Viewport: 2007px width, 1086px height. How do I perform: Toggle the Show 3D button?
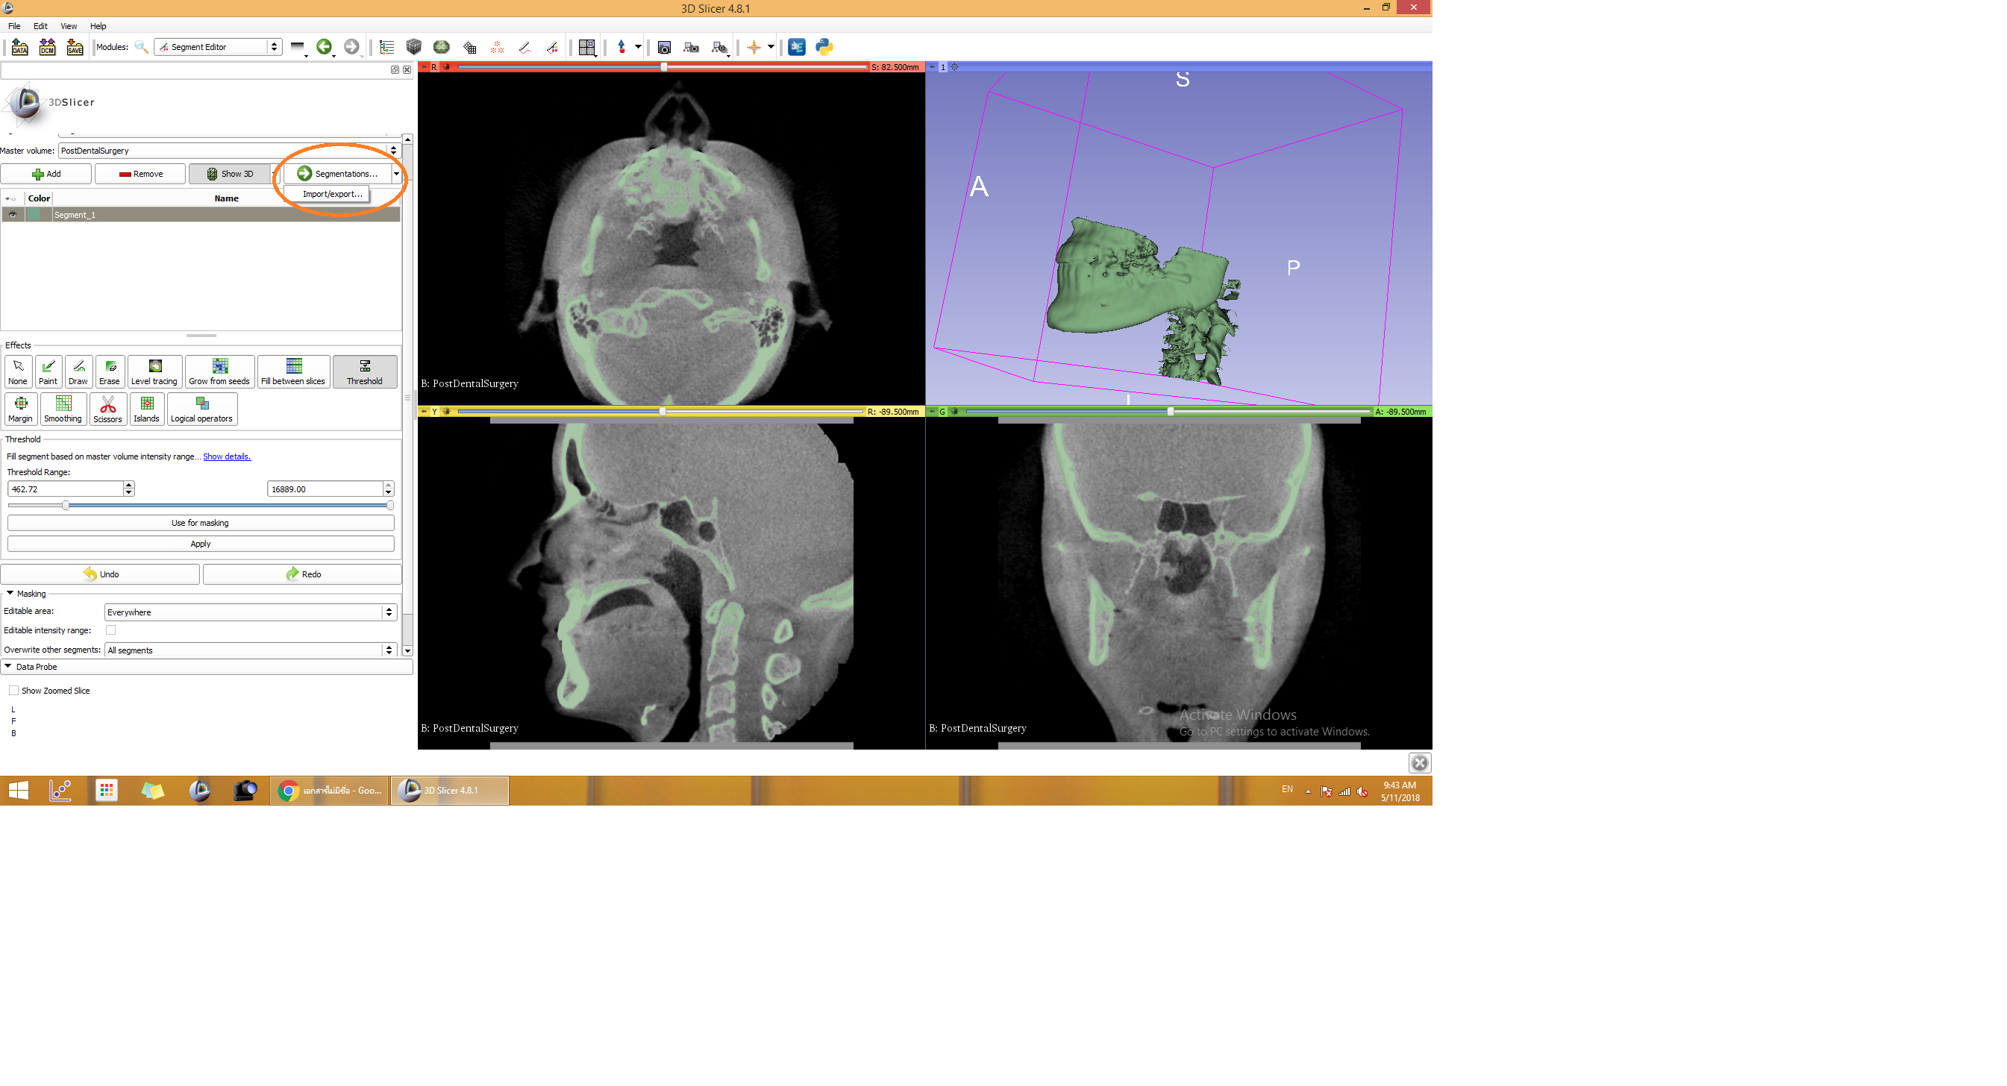(230, 174)
